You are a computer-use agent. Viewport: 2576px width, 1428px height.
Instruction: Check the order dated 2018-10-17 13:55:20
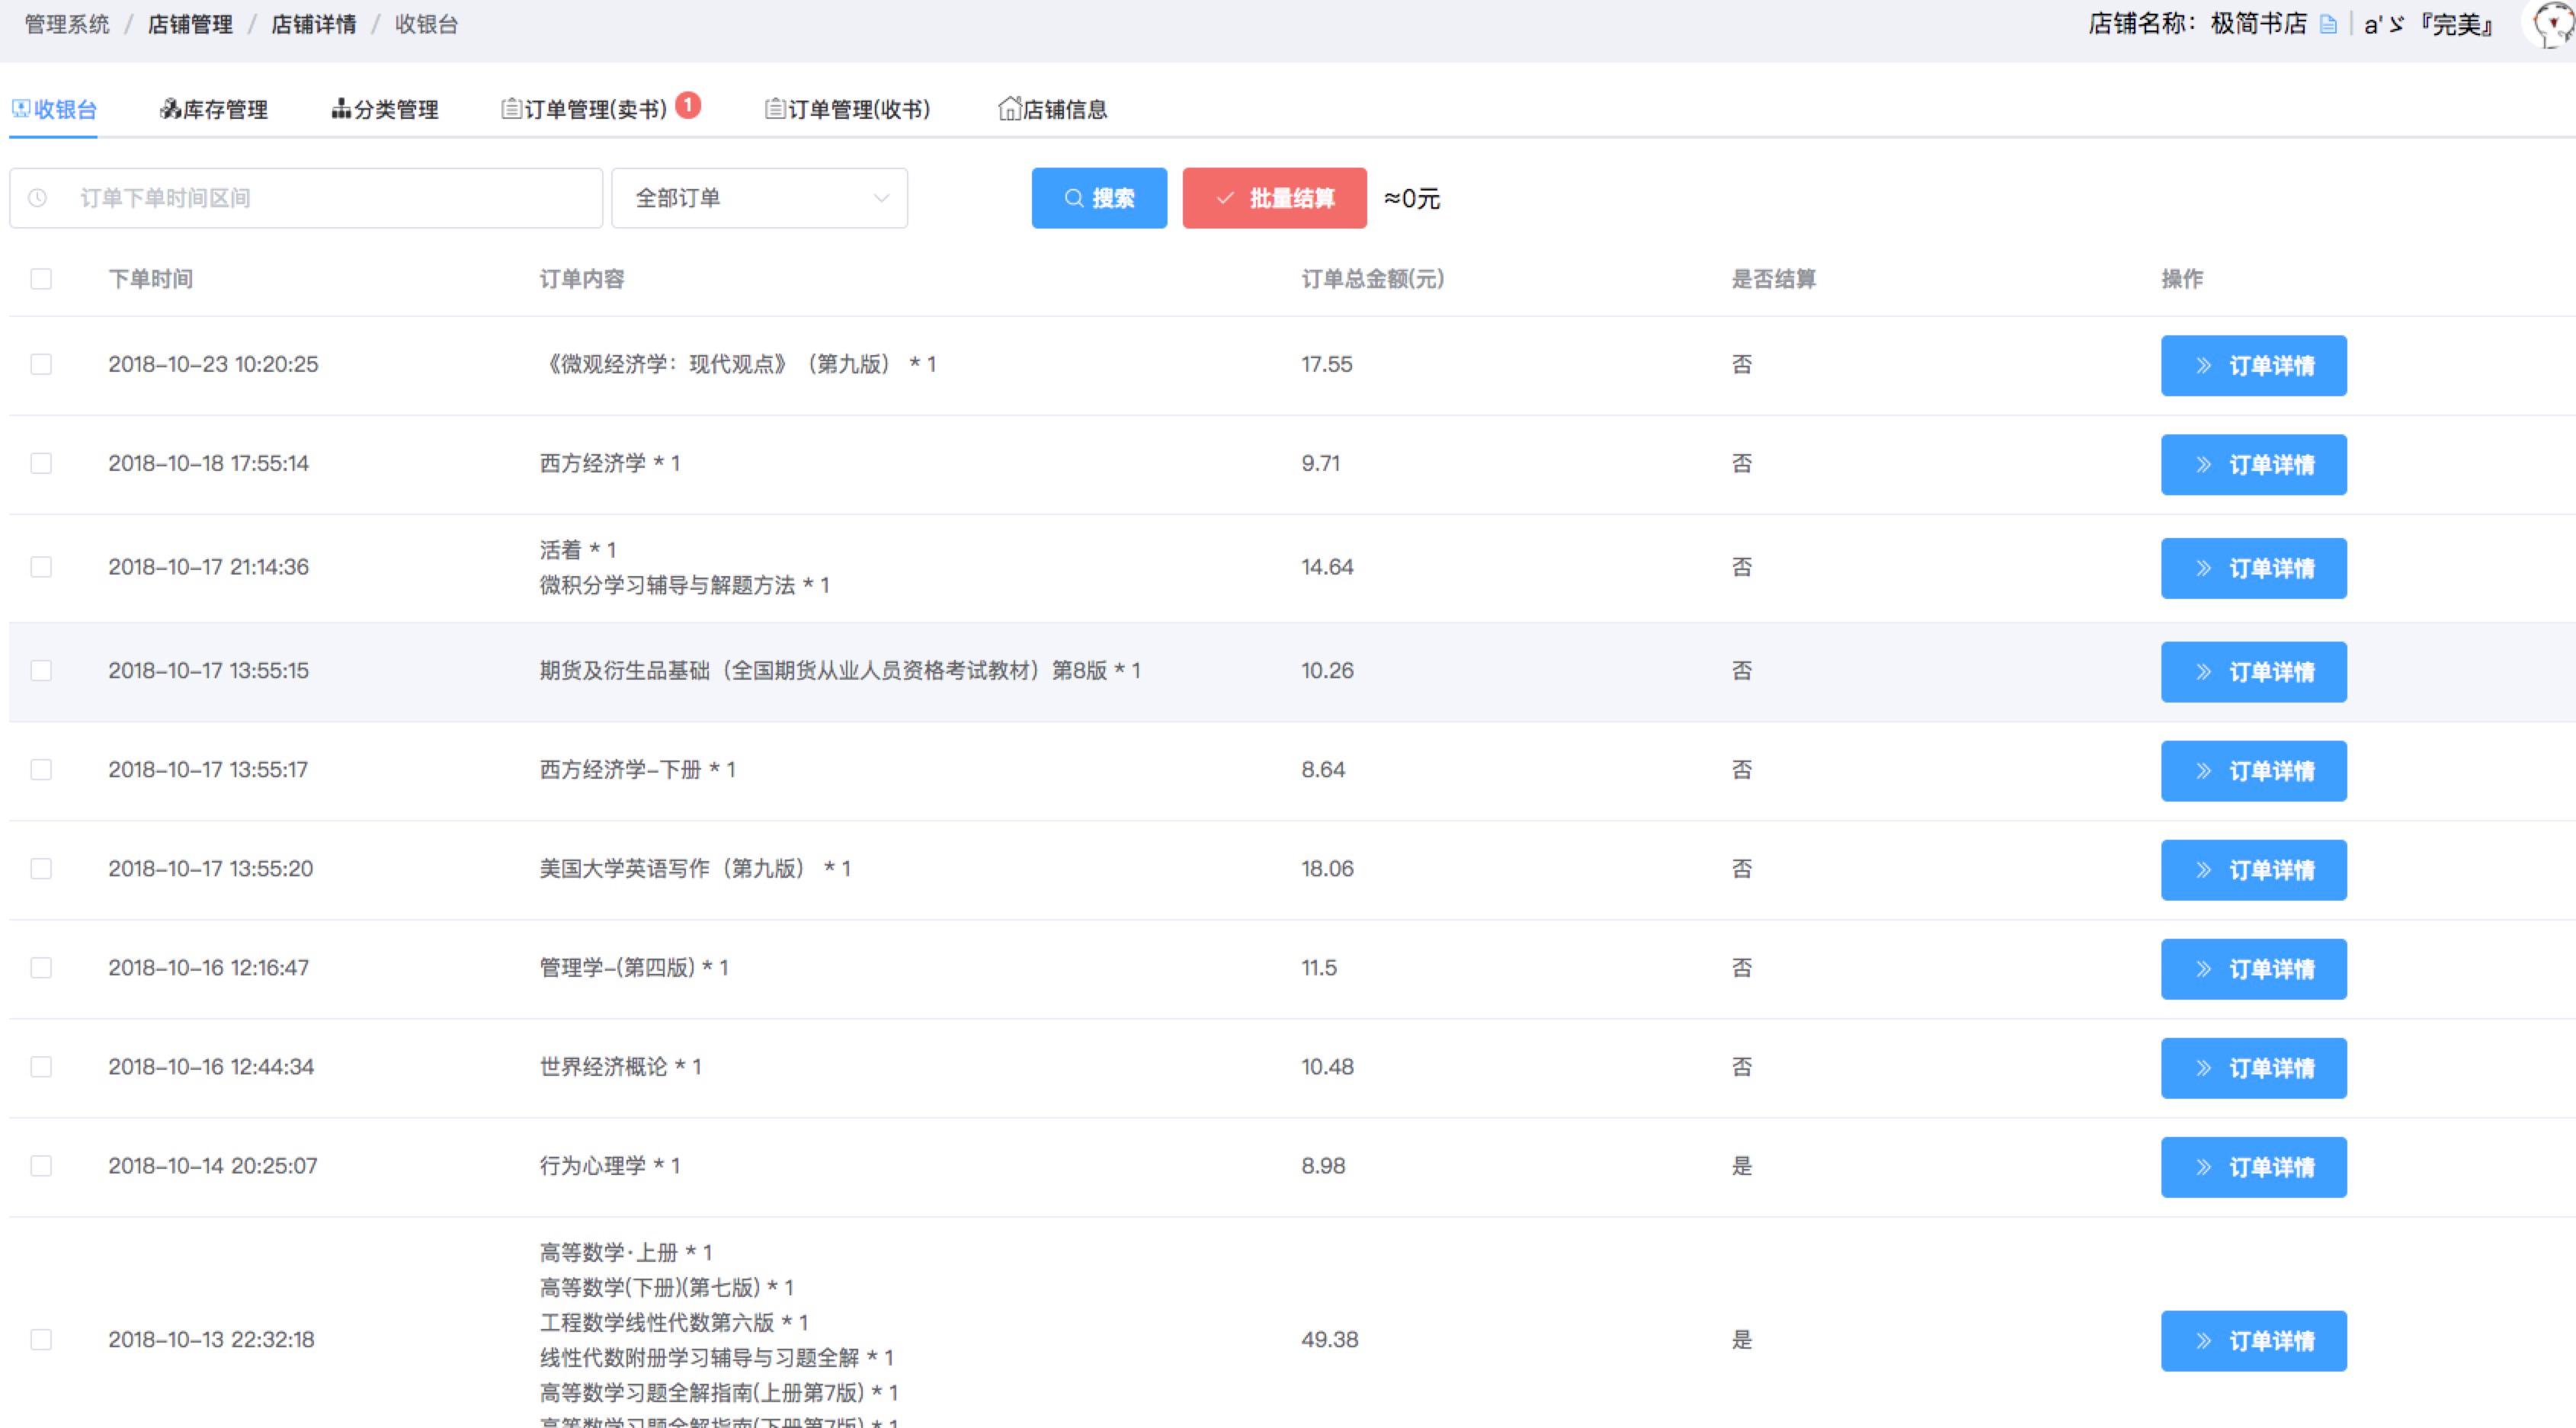click(41, 868)
